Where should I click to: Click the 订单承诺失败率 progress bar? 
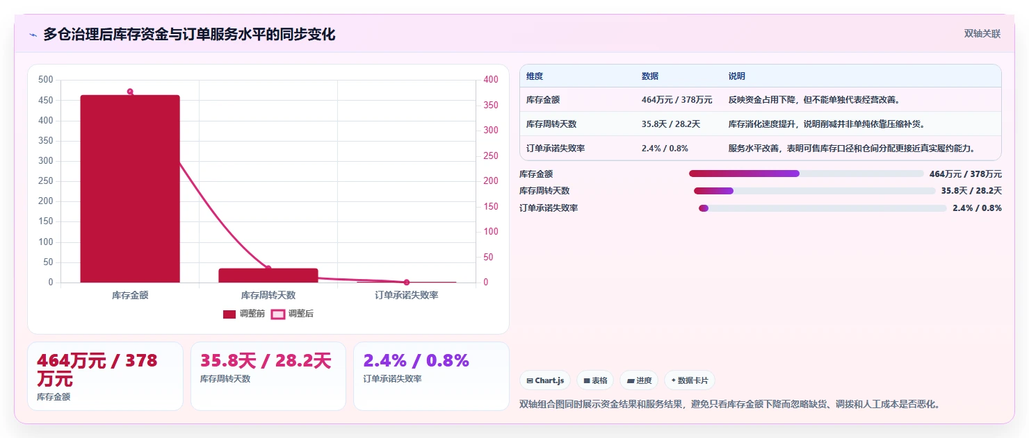[823, 208]
